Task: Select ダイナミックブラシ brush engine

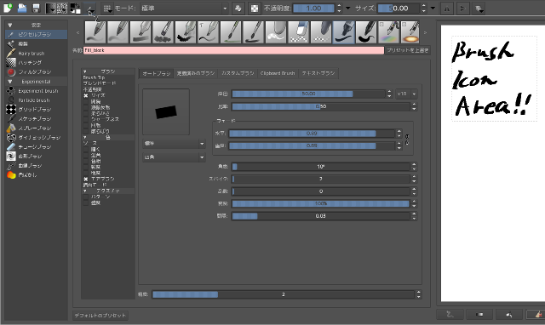Action: (36, 138)
